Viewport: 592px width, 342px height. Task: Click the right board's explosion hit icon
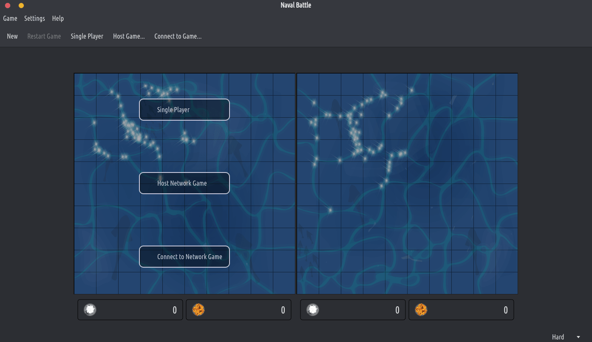pos(421,310)
